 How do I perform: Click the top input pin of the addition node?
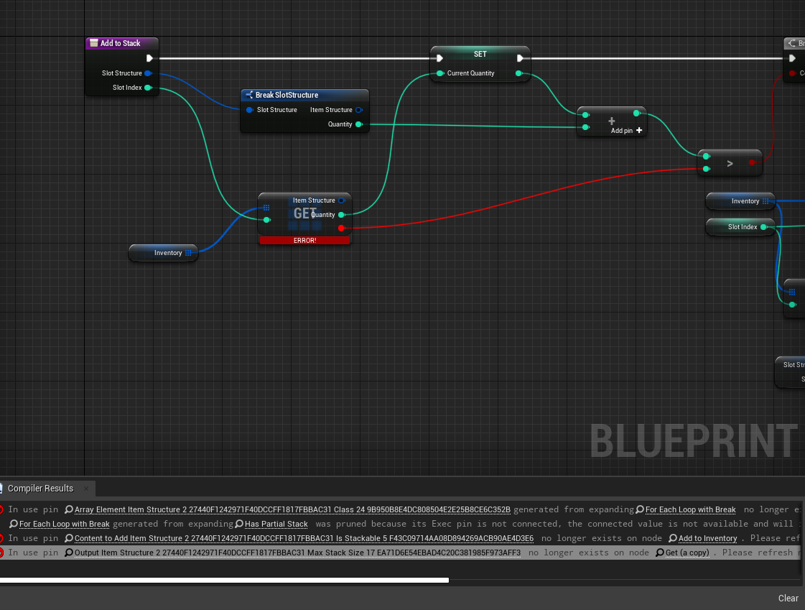(586, 114)
